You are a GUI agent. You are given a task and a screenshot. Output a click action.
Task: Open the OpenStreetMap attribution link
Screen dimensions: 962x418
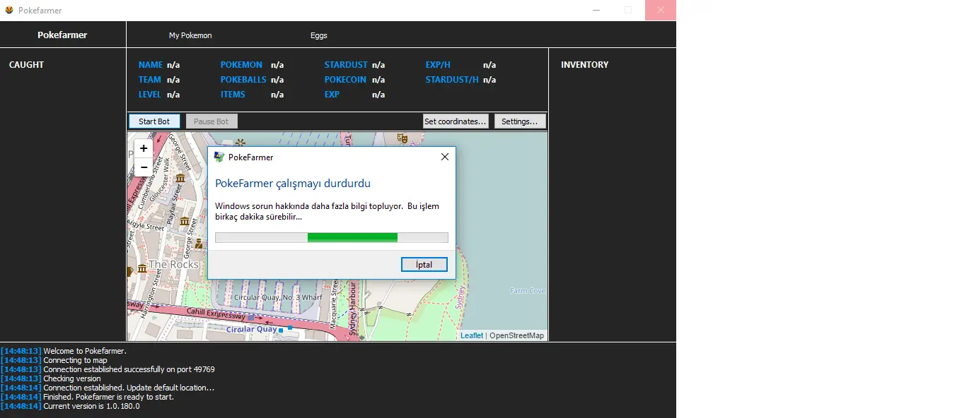point(517,335)
